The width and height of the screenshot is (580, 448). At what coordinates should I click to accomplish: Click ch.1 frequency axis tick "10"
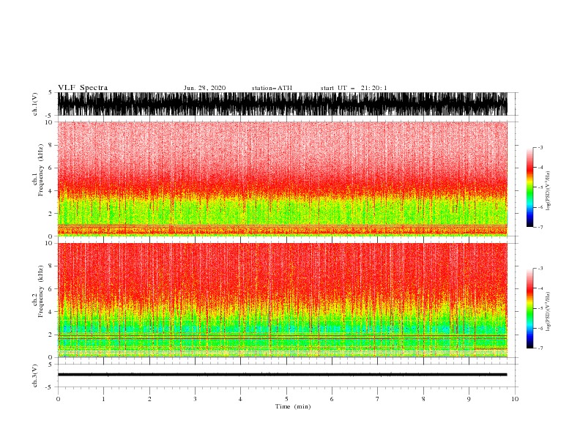coord(49,122)
